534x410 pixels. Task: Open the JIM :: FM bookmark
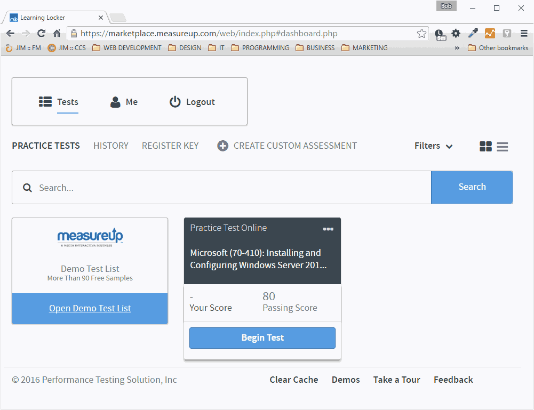pos(23,48)
